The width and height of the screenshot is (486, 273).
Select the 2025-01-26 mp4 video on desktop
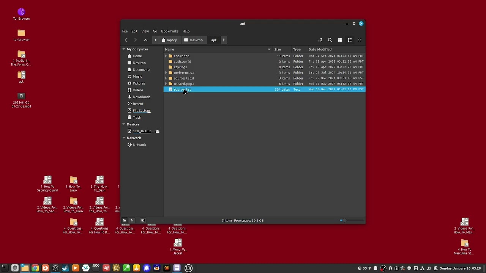coord(21,100)
